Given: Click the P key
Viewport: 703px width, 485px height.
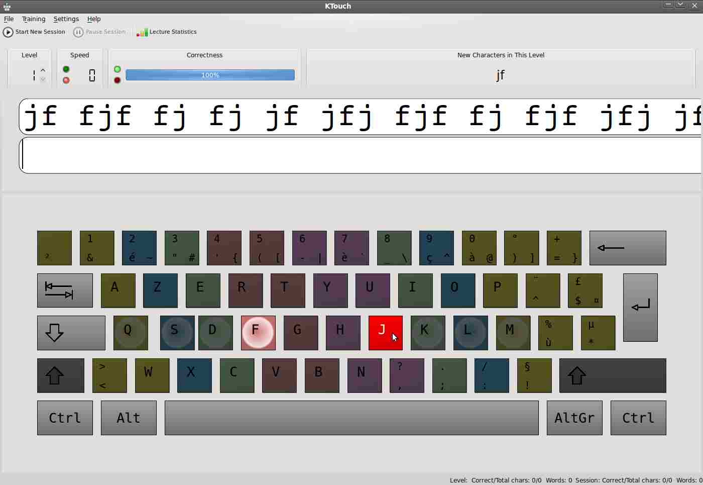Looking at the screenshot, I should point(500,290).
